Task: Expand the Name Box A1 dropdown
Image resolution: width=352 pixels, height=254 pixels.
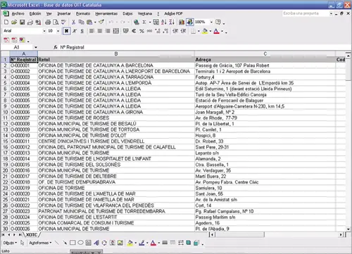Action: (x=36, y=47)
